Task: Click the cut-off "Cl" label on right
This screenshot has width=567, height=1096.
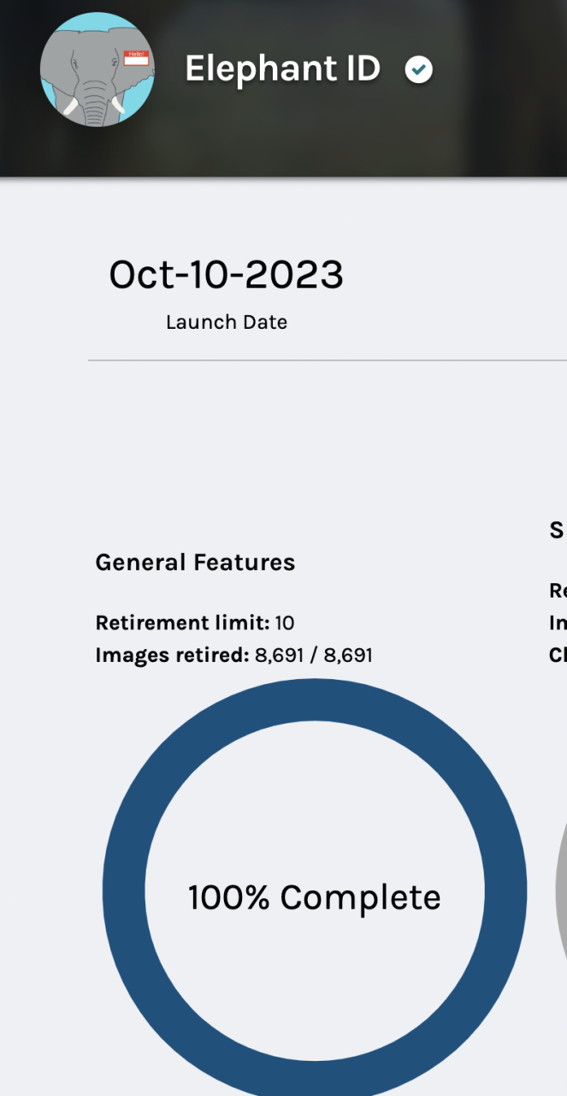Action: pos(558,655)
